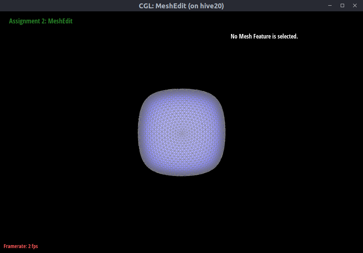Click the green "Assignment 2: MeshEdit" heading
Screen dimensions: 363x253
pos(41,21)
